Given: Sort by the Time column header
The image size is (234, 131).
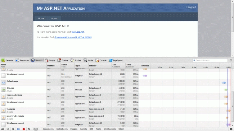Looking at the screenshot, I should [x=132, y=66].
